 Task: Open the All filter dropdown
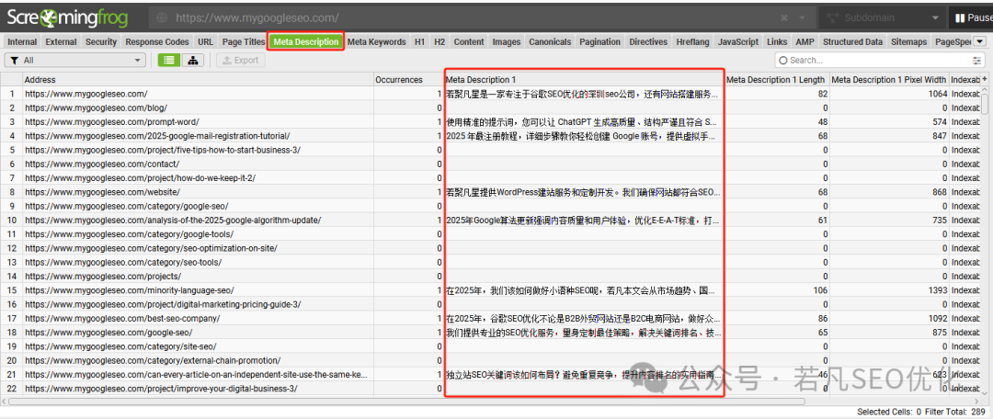pyautogui.click(x=74, y=60)
